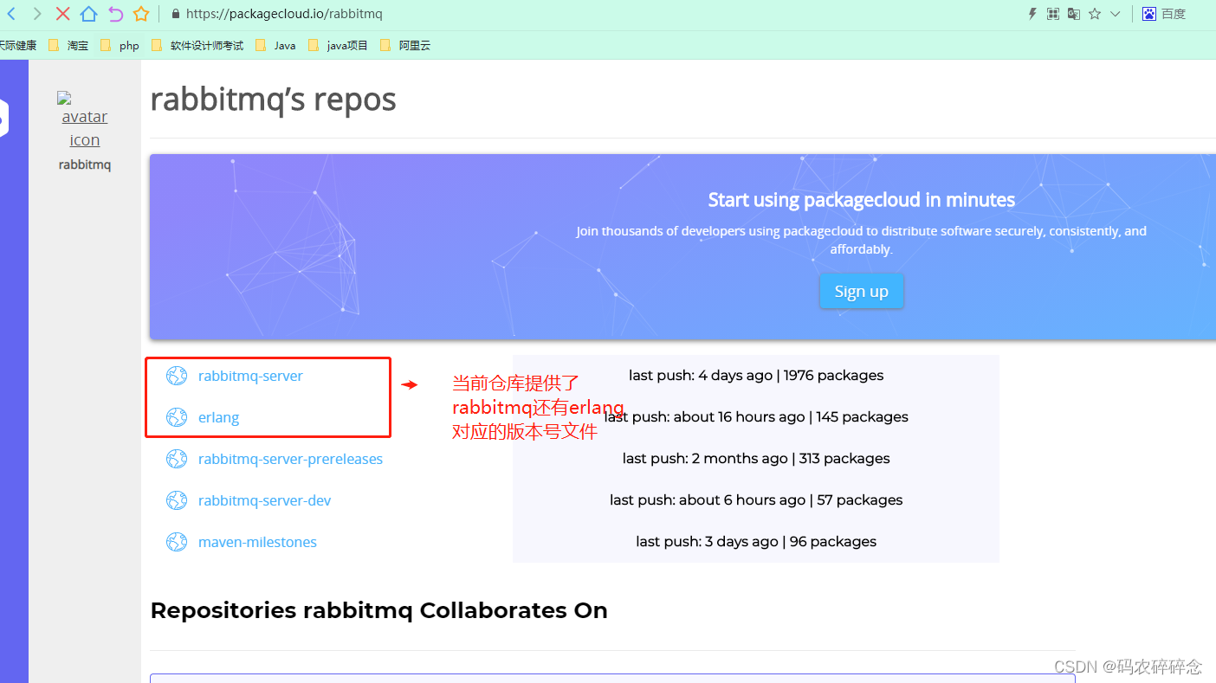
Task: Open the erlang repository link
Action: coord(218,417)
